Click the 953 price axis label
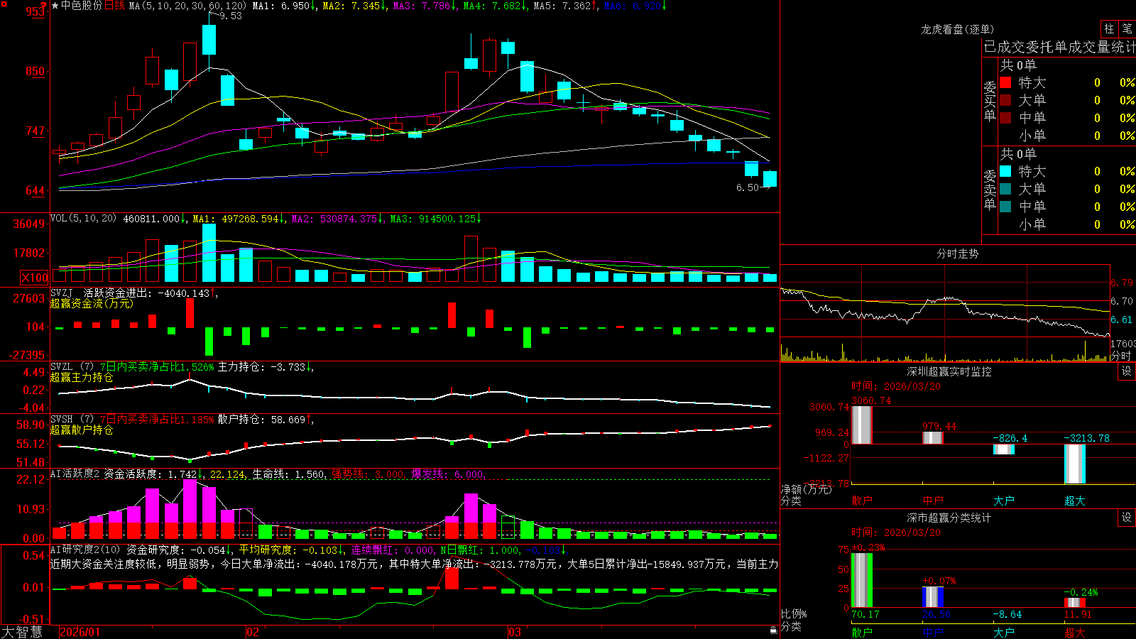The height and width of the screenshot is (639, 1136). [35, 11]
